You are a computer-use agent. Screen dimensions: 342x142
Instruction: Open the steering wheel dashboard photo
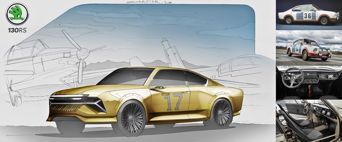tap(309, 83)
